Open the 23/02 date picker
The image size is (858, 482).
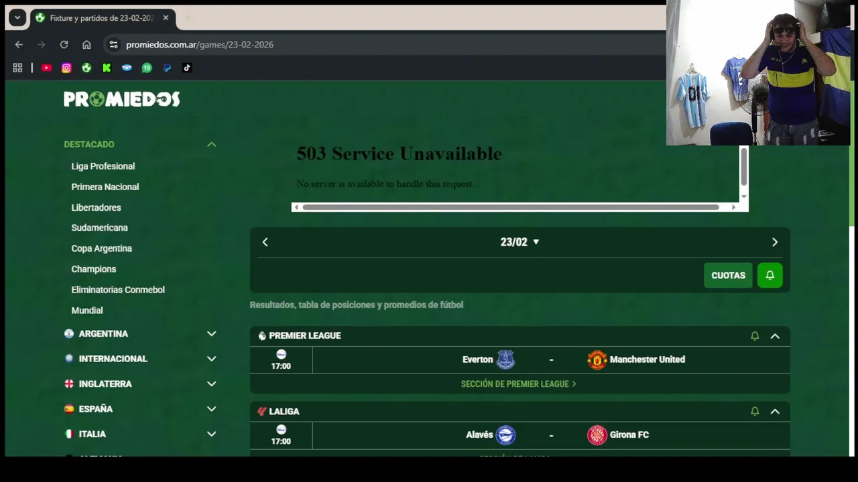pyautogui.click(x=519, y=242)
